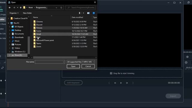Set the mark-out bracket point
This screenshot has height=108, width=192.
[133, 83]
